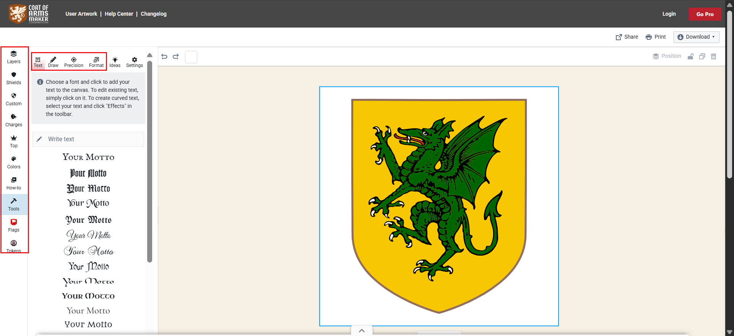The width and height of the screenshot is (734, 336).
Task: Open the Charges sidebar section
Action: [x=14, y=120]
